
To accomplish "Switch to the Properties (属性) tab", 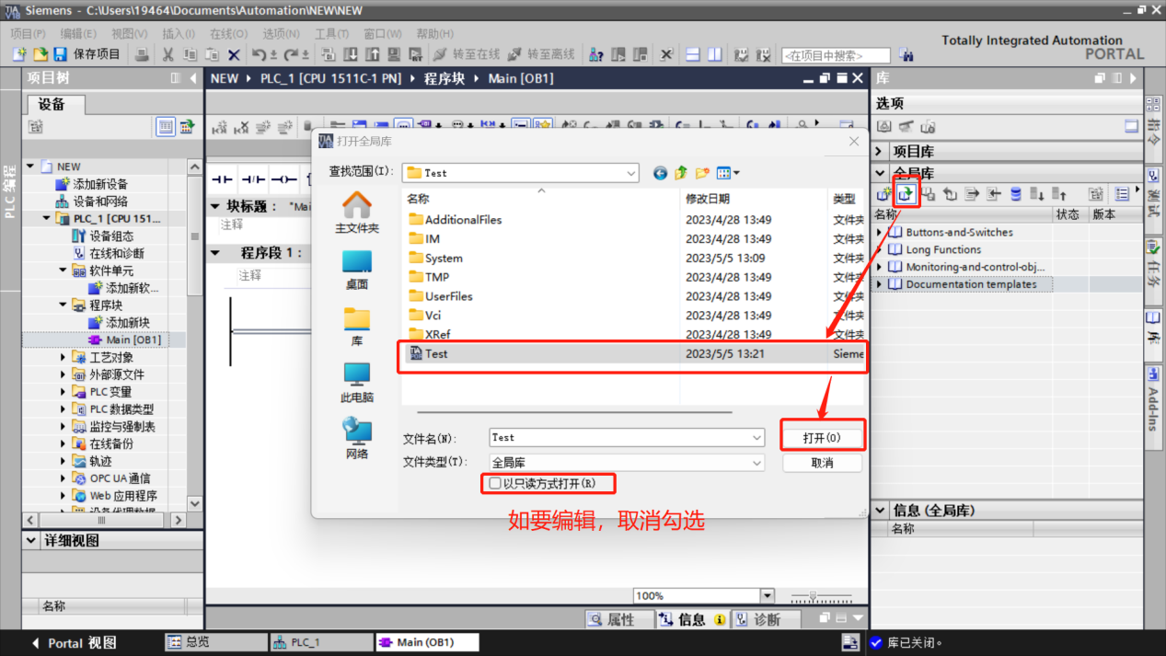I will pyautogui.click(x=619, y=619).
